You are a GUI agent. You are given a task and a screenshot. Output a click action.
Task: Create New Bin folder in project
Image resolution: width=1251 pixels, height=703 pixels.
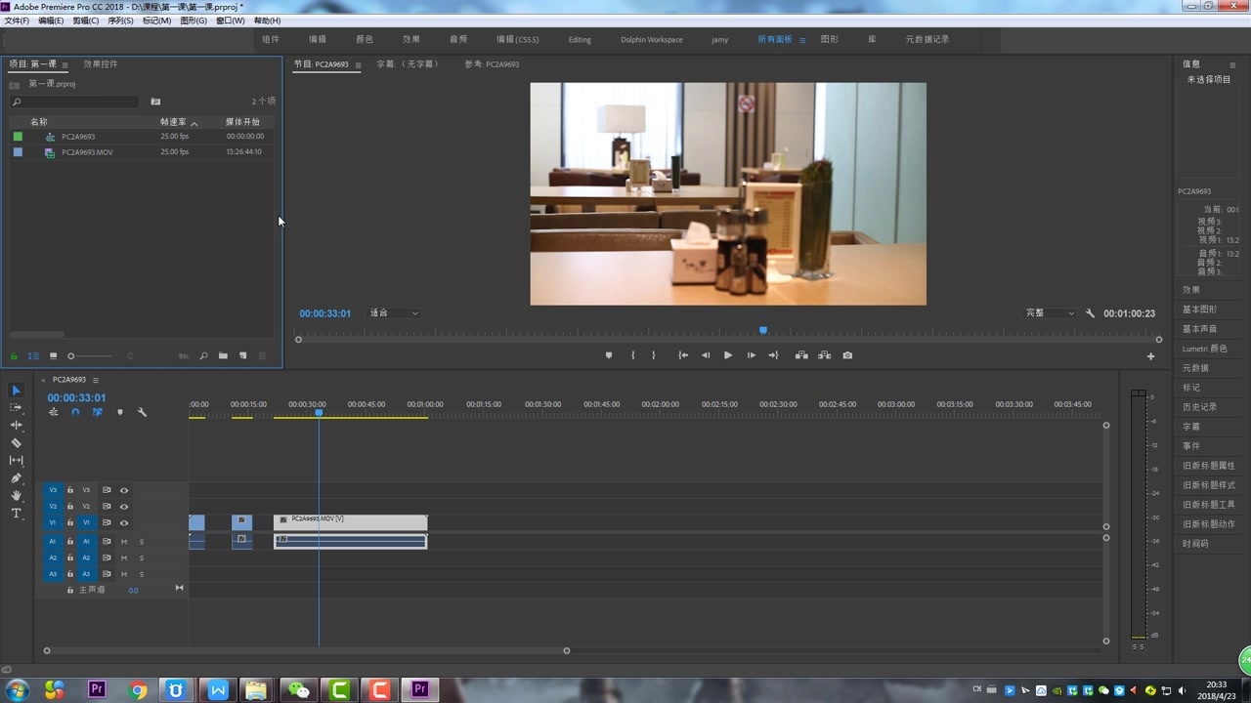tap(223, 356)
